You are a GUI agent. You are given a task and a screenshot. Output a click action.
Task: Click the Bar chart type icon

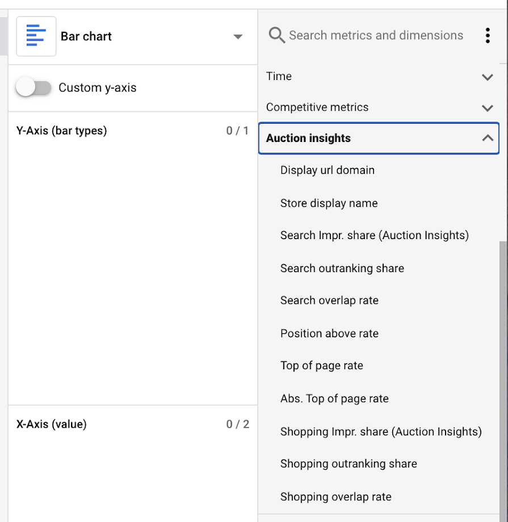36,36
